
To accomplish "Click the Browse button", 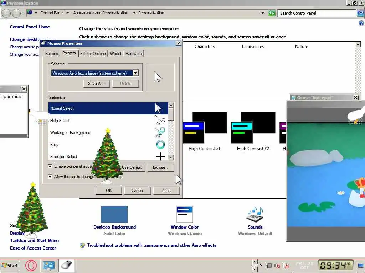I will 161,167.
